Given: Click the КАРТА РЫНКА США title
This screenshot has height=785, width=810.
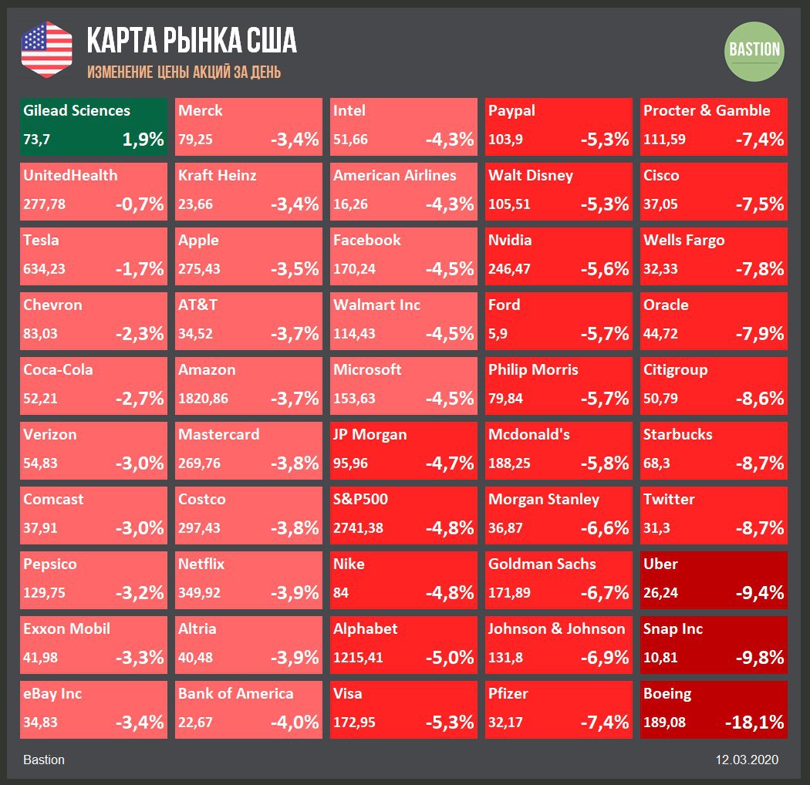Looking at the screenshot, I should coord(191,41).
